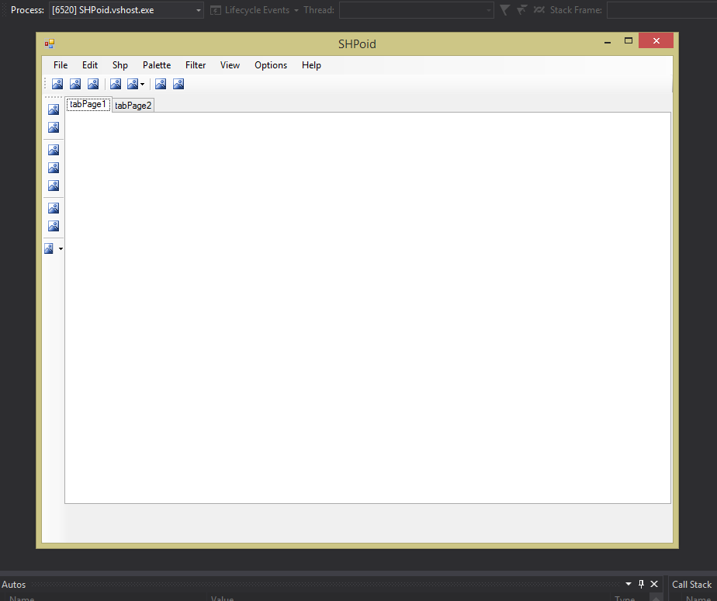The width and height of the screenshot is (717, 601).
Task: Close the Autos panel
Action: [x=654, y=584]
